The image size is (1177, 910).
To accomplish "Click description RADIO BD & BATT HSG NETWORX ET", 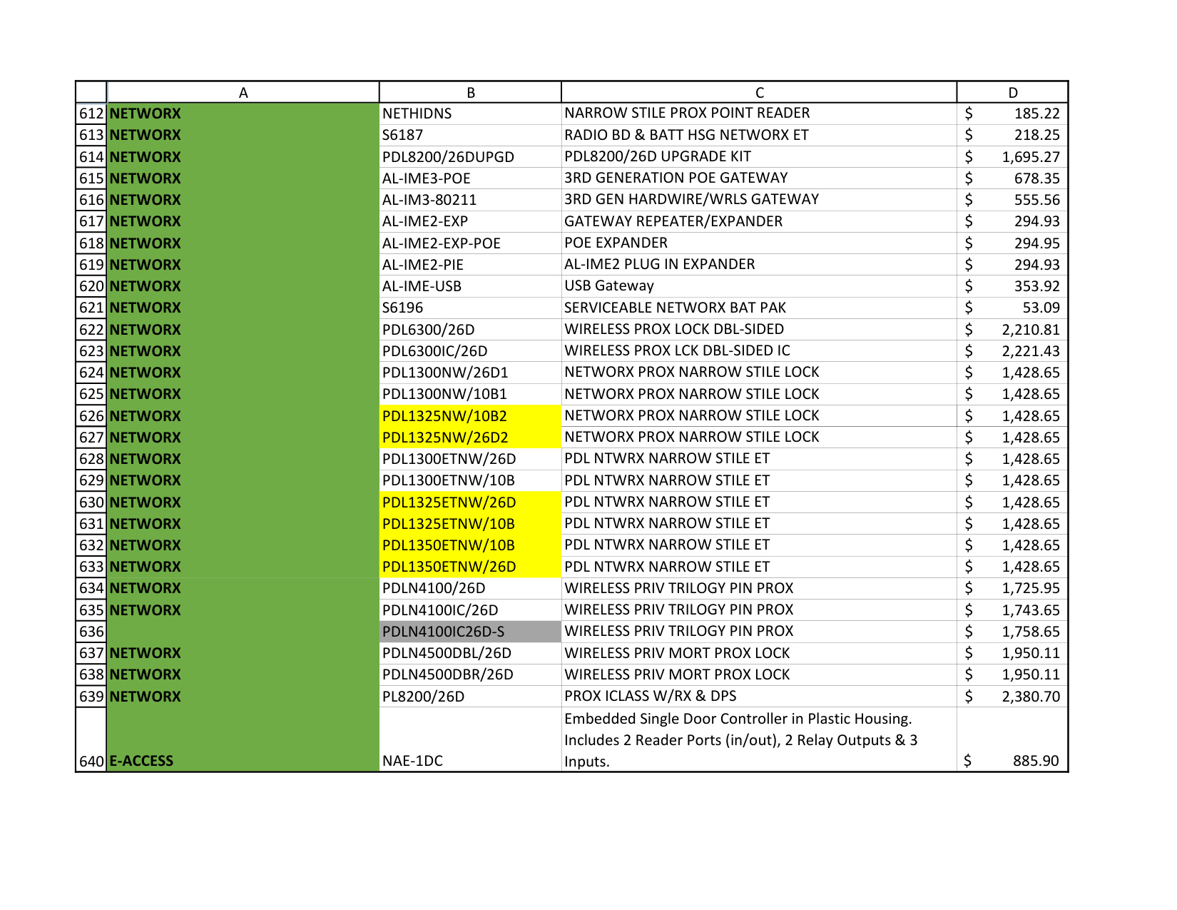I will click(x=759, y=135).
